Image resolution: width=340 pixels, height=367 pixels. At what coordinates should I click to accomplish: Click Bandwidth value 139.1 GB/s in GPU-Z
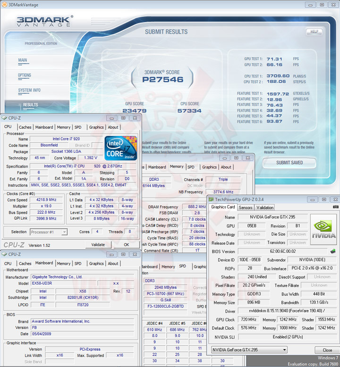[x=319, y=302]
